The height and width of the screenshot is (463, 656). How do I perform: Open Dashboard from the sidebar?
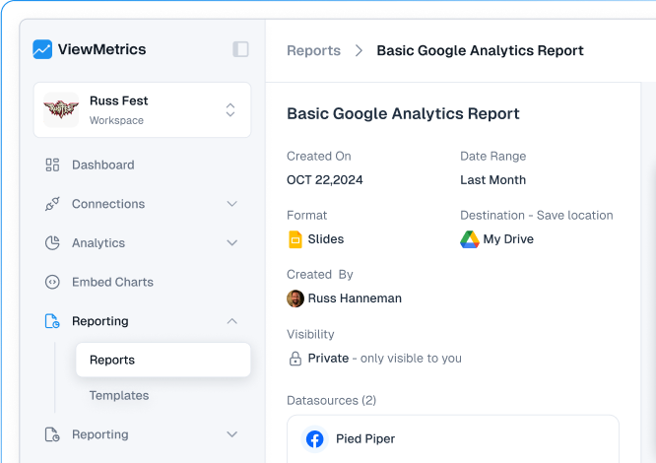[102, 165]
